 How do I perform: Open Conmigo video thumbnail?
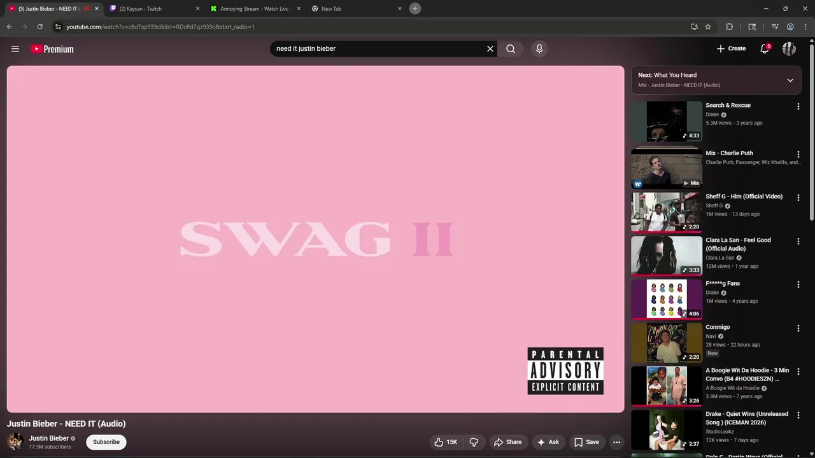667,343
